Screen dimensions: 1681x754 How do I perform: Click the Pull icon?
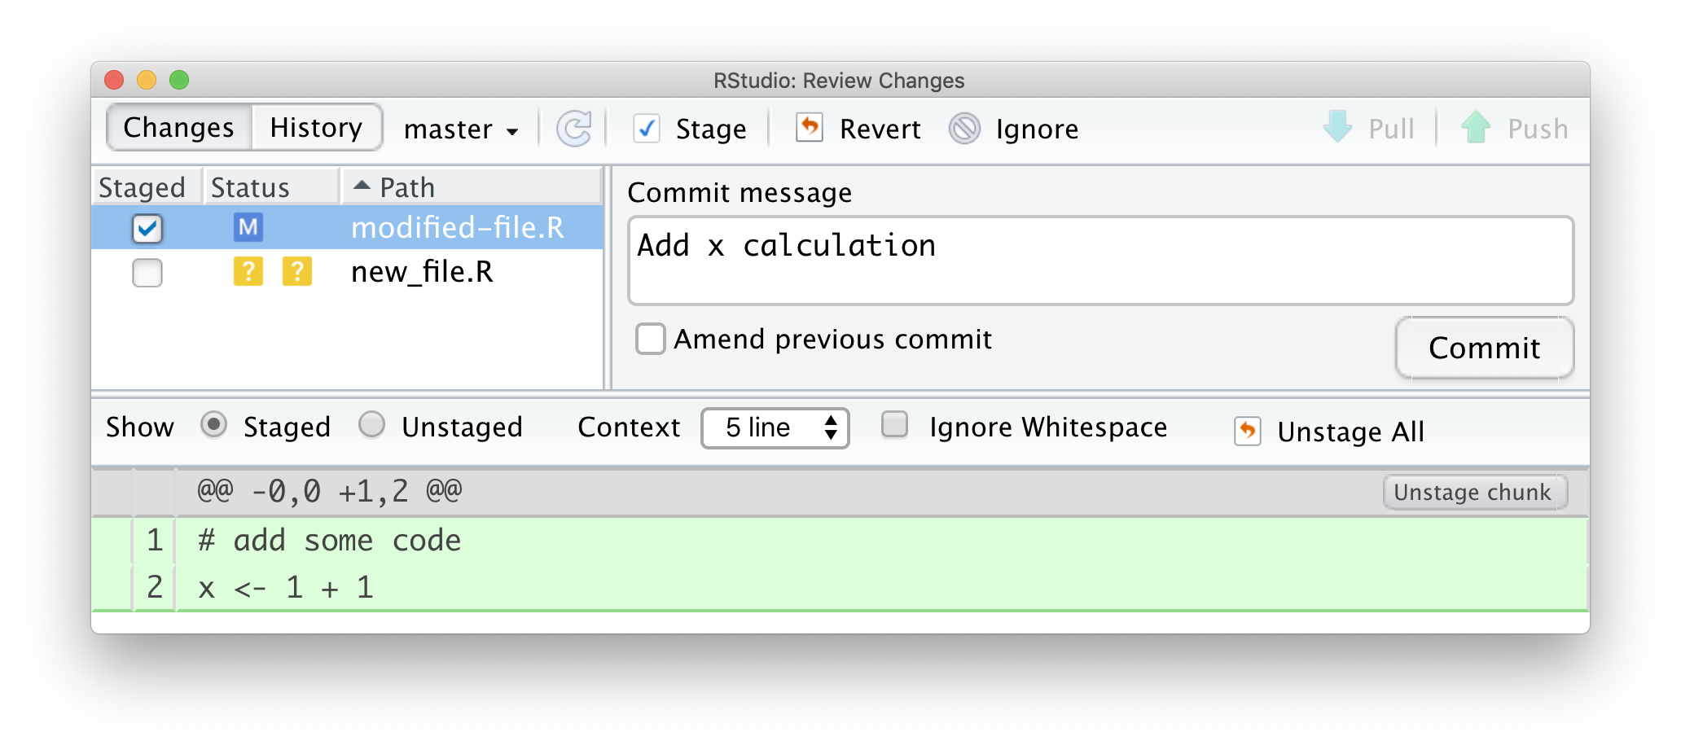point(1336,128)
